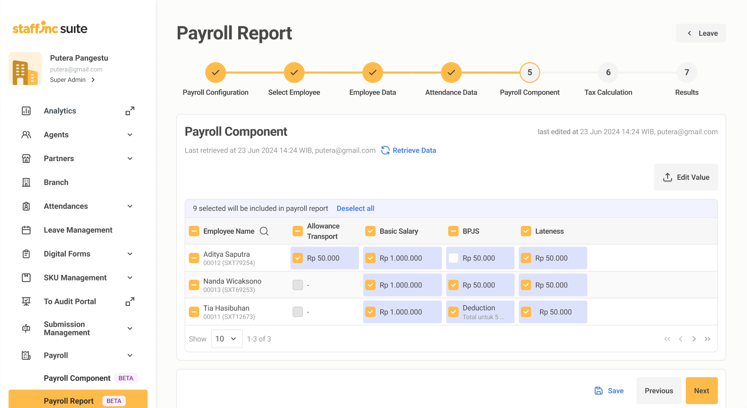This screenshot has height=408, width=747.
Task: Expand Super Admin role chevron
Action: (x=93, y=80)
